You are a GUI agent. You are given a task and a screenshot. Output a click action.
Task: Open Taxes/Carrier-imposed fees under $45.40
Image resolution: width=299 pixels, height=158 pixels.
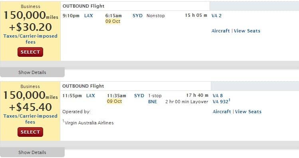click(30, 119)
